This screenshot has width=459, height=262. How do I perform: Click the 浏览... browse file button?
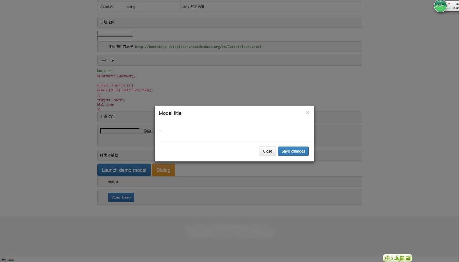148,131
